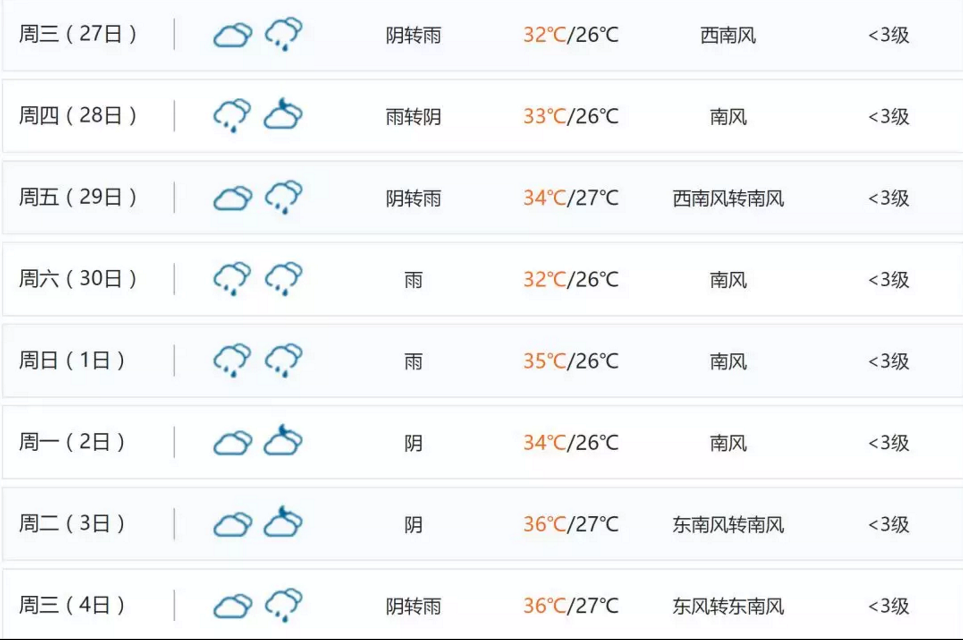Click the overcast cloud icon for 周三 27日
The width and height of the screenshot is (963, 640).
(233, 35)
